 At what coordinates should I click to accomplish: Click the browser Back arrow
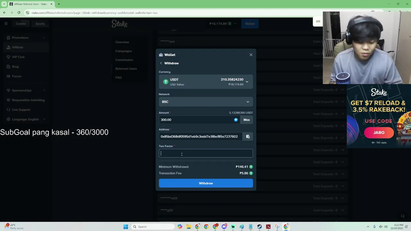pyautogui.click(x=4, y=13)
